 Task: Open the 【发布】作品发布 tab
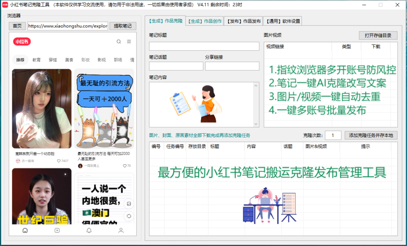243,21
